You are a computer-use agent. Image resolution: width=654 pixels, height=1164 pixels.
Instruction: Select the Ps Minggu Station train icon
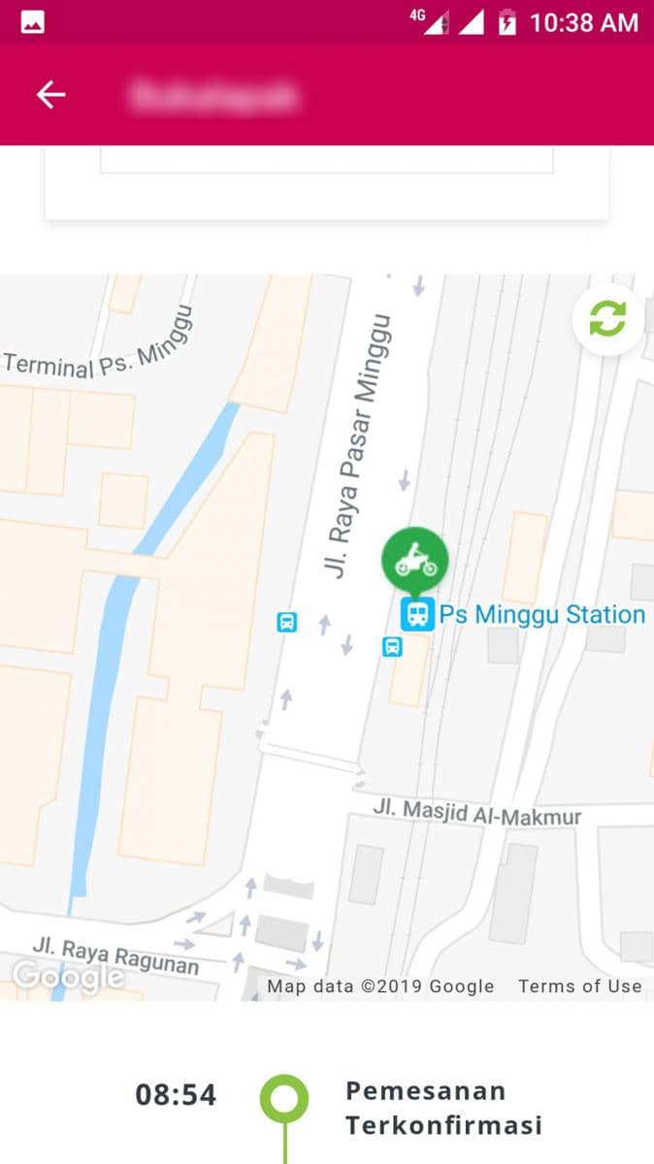[x=417, y=614]
